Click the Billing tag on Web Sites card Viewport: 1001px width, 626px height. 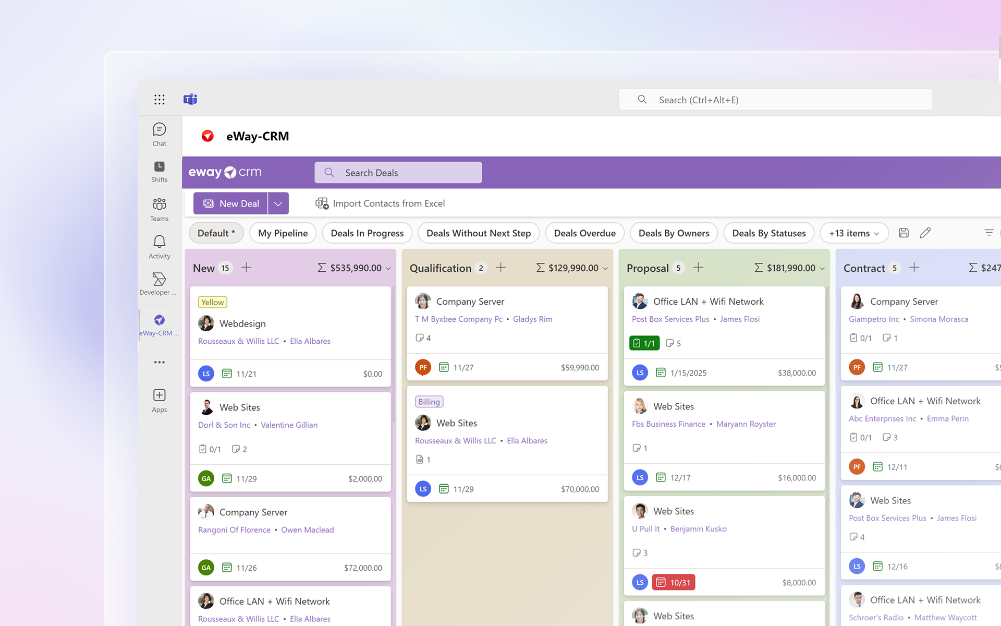[429, 402]
